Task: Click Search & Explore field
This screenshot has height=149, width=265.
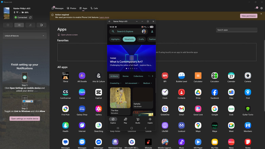Action: coord(128,32)
